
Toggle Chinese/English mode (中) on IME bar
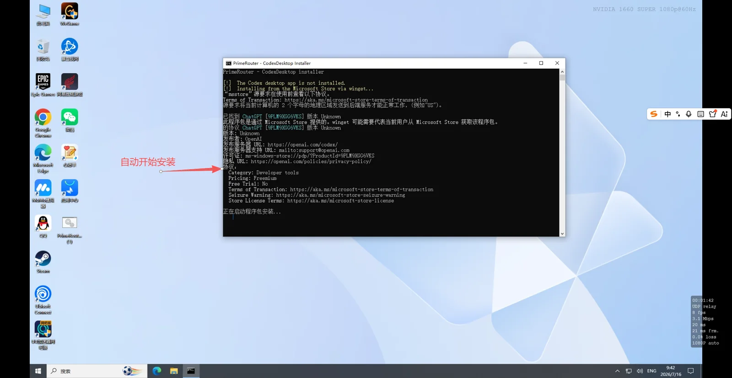667,114
